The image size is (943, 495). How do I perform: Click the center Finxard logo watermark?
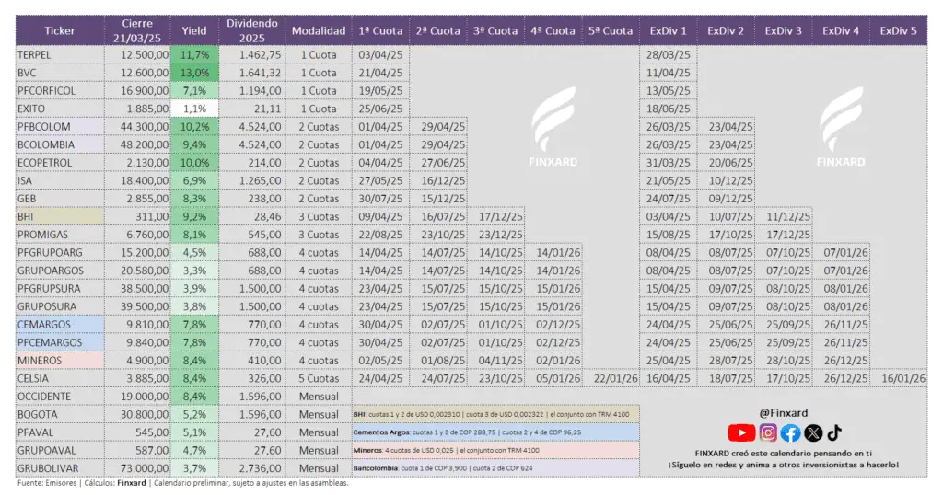click(553, 127)
